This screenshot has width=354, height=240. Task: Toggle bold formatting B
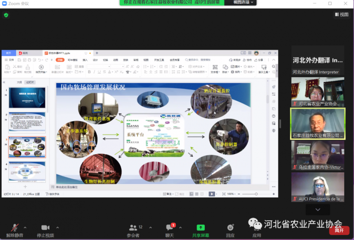point(89,72)
